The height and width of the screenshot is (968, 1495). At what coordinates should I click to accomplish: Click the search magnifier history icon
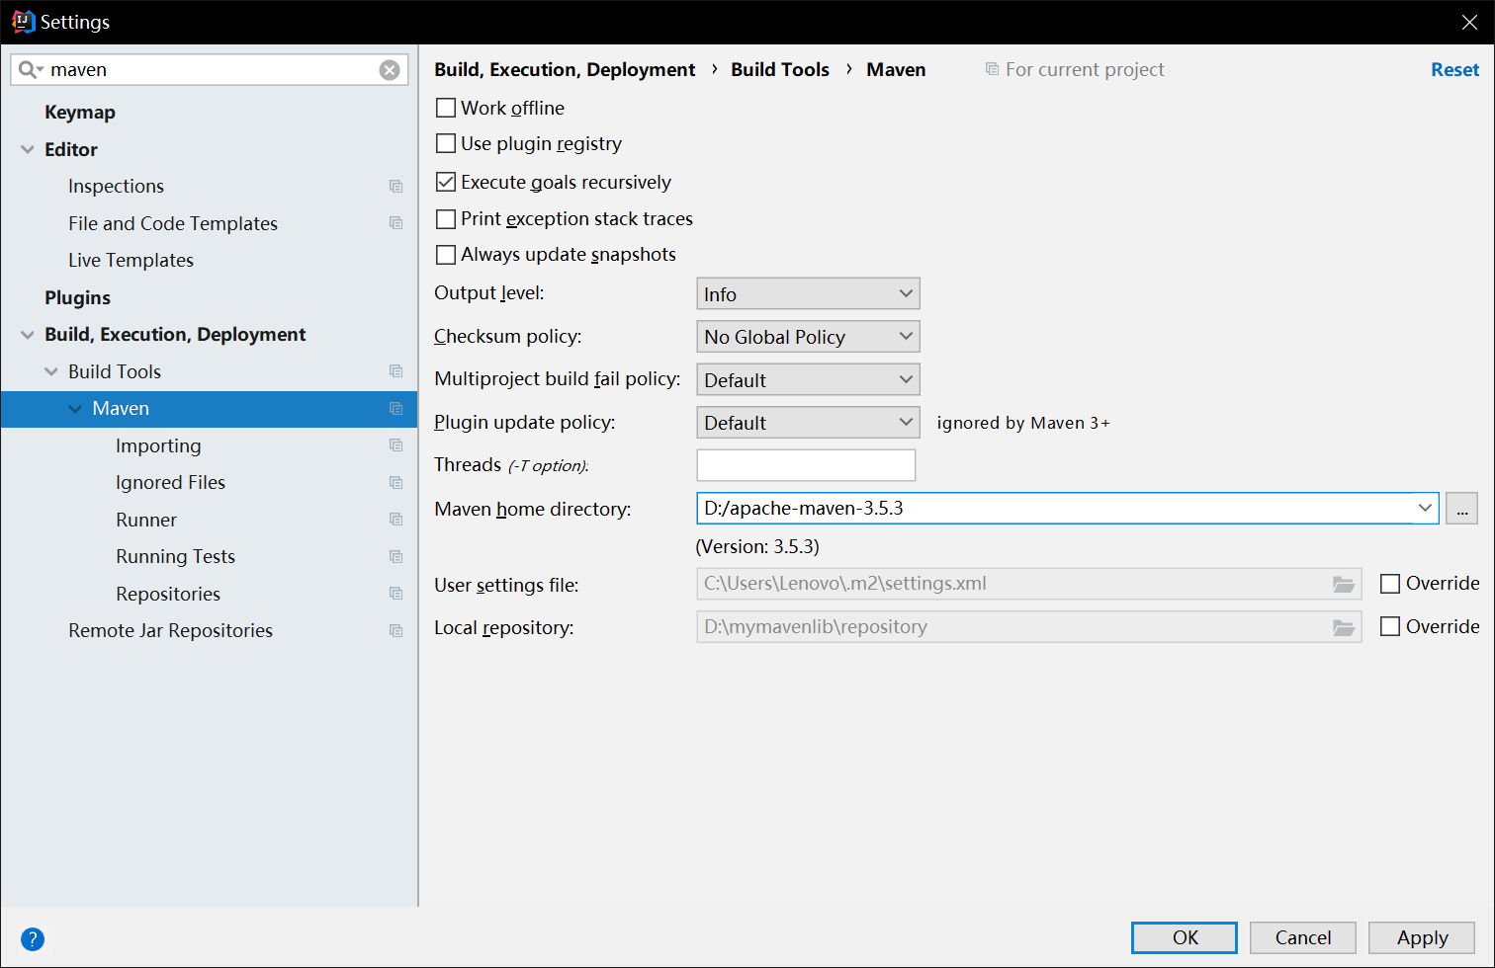click(30, 70)
